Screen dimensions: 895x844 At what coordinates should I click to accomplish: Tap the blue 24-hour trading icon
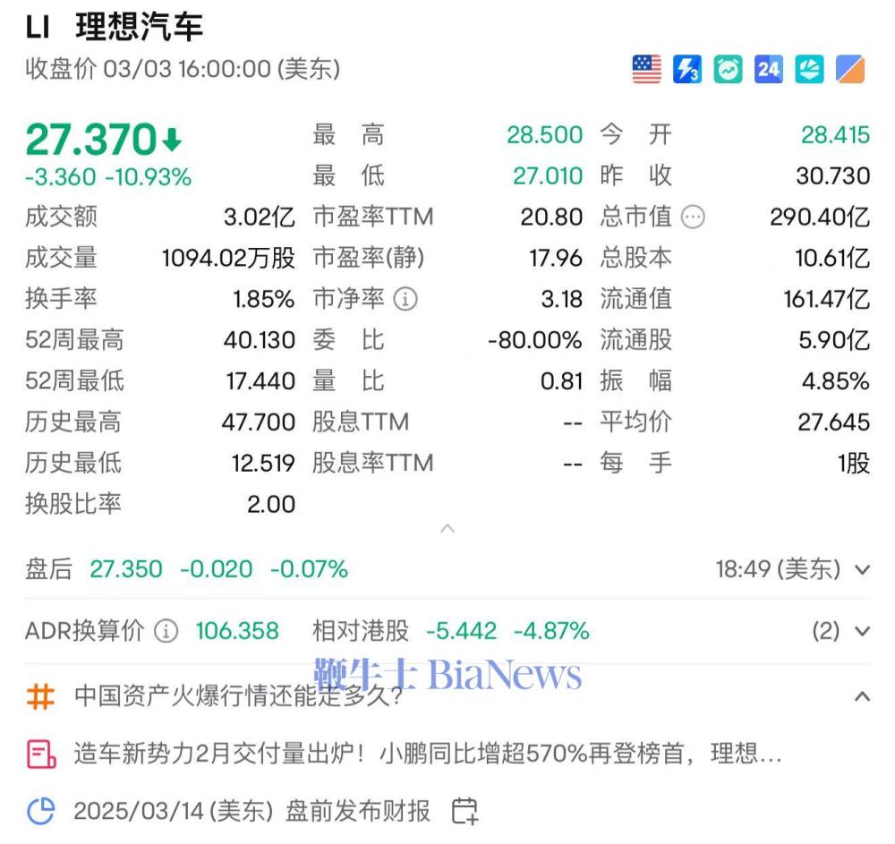(768, 70)
